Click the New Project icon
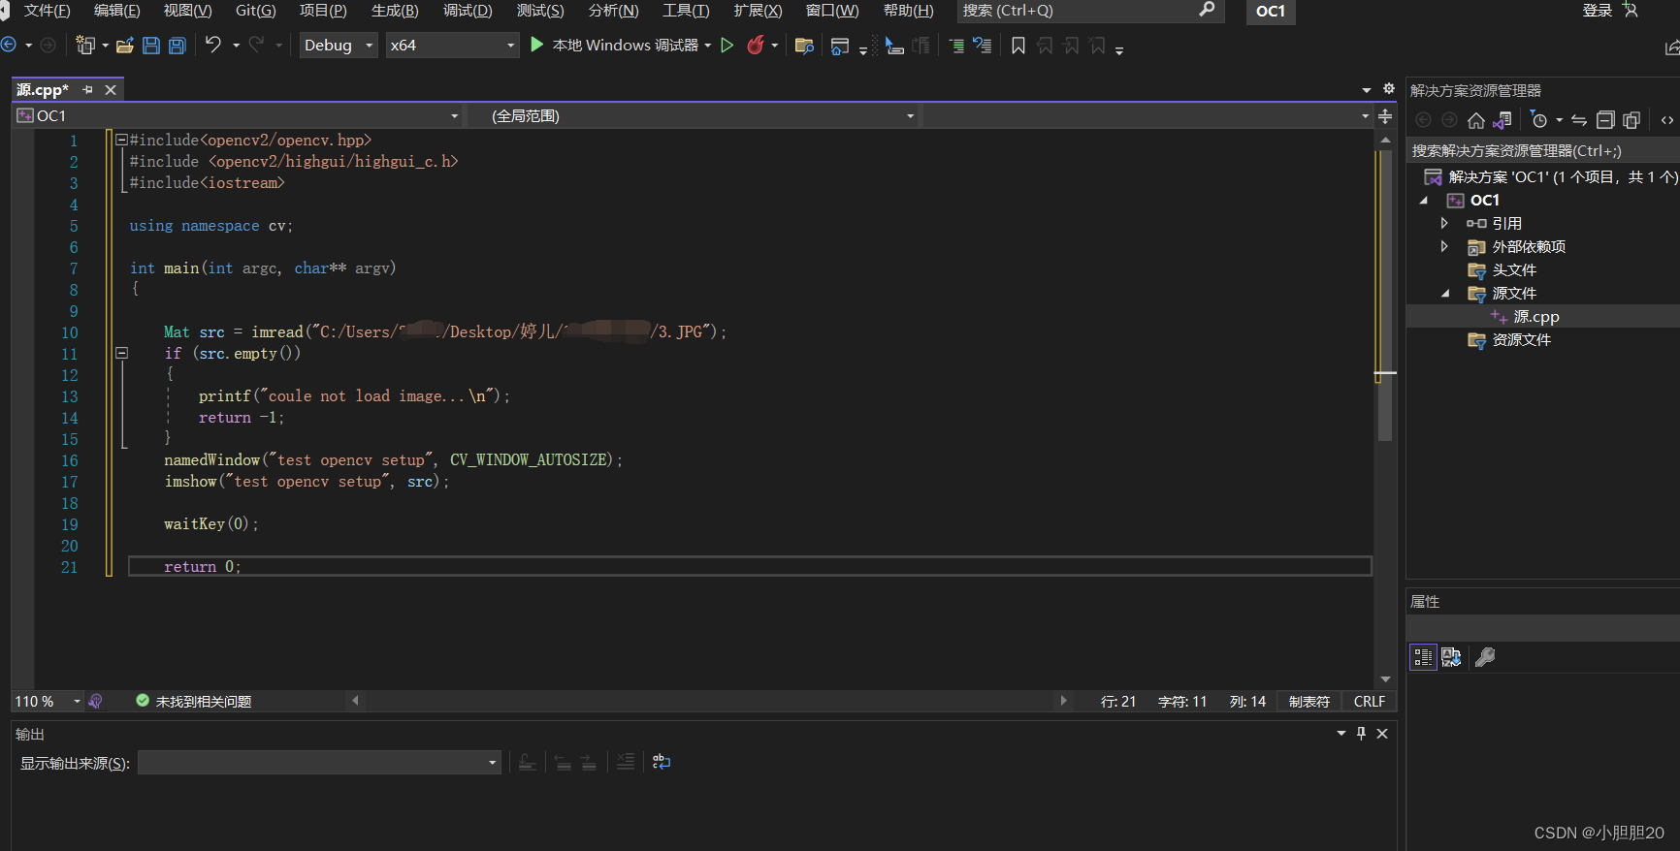The width and height of the screenshot is (1680, 851). (x=85, y=46)
